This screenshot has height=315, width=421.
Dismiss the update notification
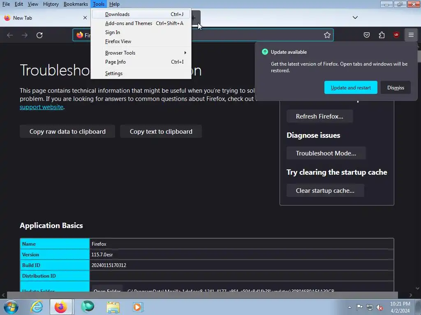point(395,88)
